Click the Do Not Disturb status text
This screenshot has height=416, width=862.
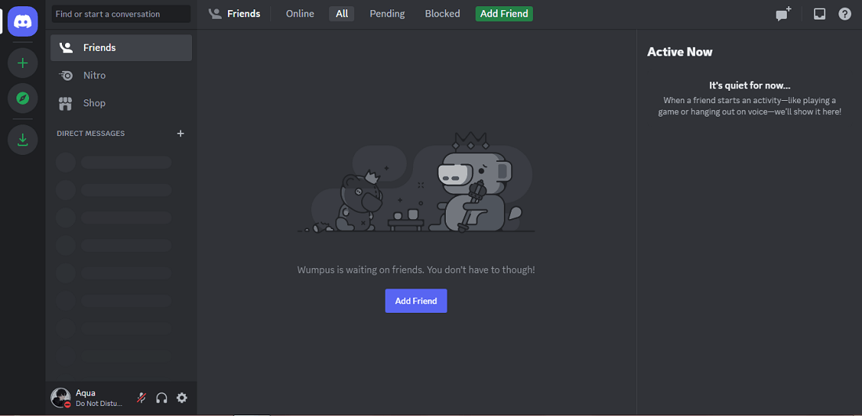99,403
